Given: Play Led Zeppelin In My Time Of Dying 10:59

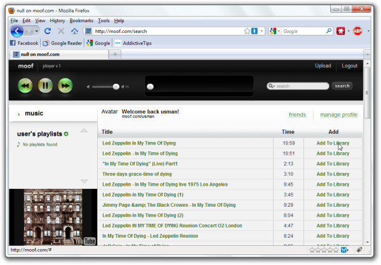Looking at the screenshot, I should pos(138,143).
